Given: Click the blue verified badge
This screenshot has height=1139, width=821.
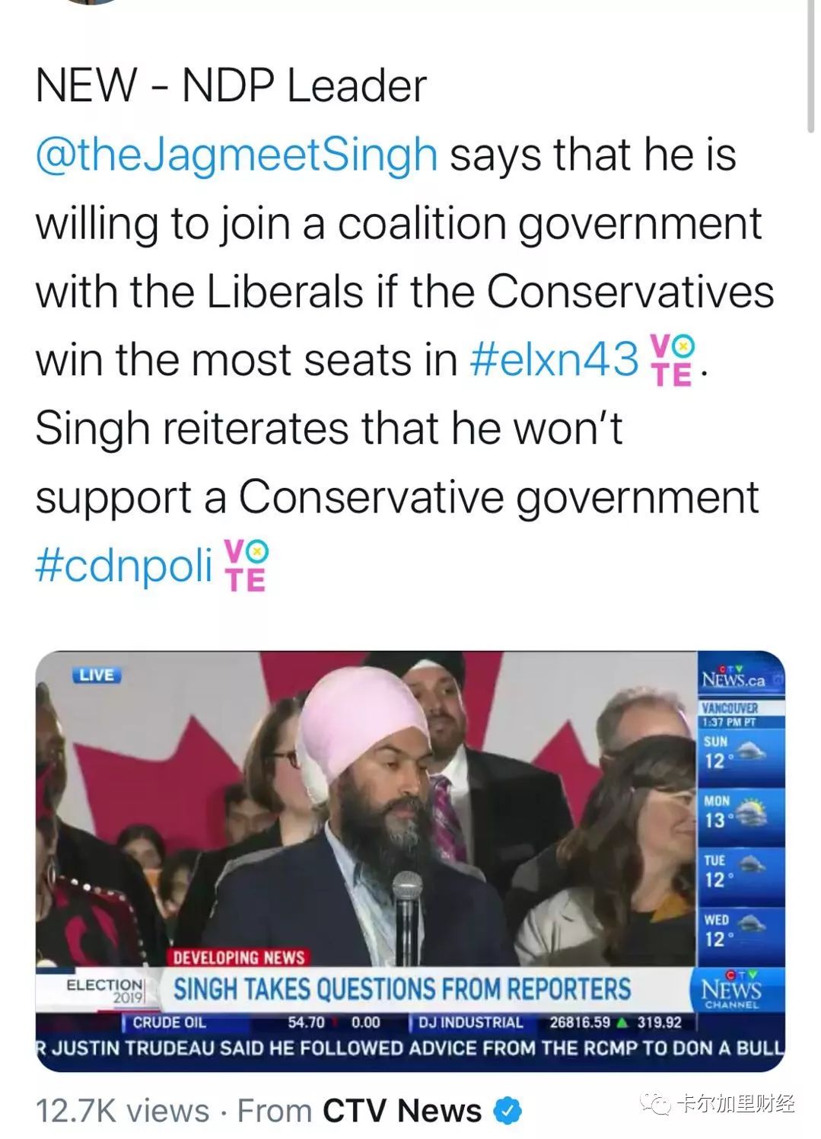Looking at the screenshot, I should tap(508, 1111).
